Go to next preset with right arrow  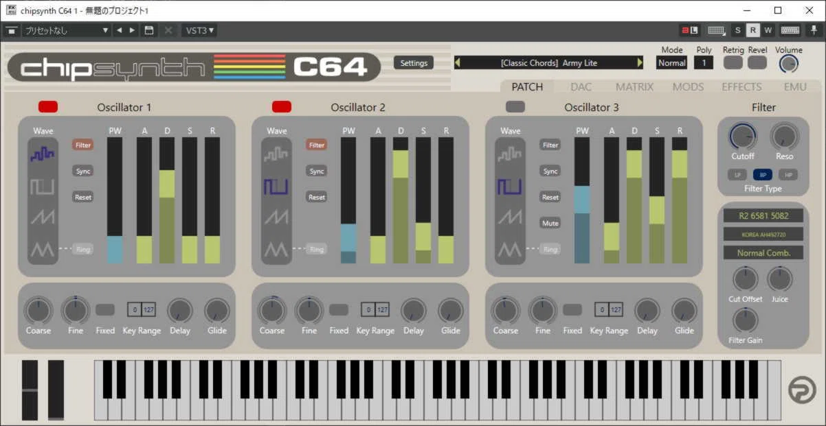pos(640,62)
